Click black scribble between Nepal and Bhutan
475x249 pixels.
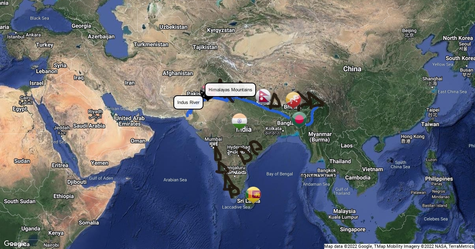pyautogui.click(x=277, y=102)
